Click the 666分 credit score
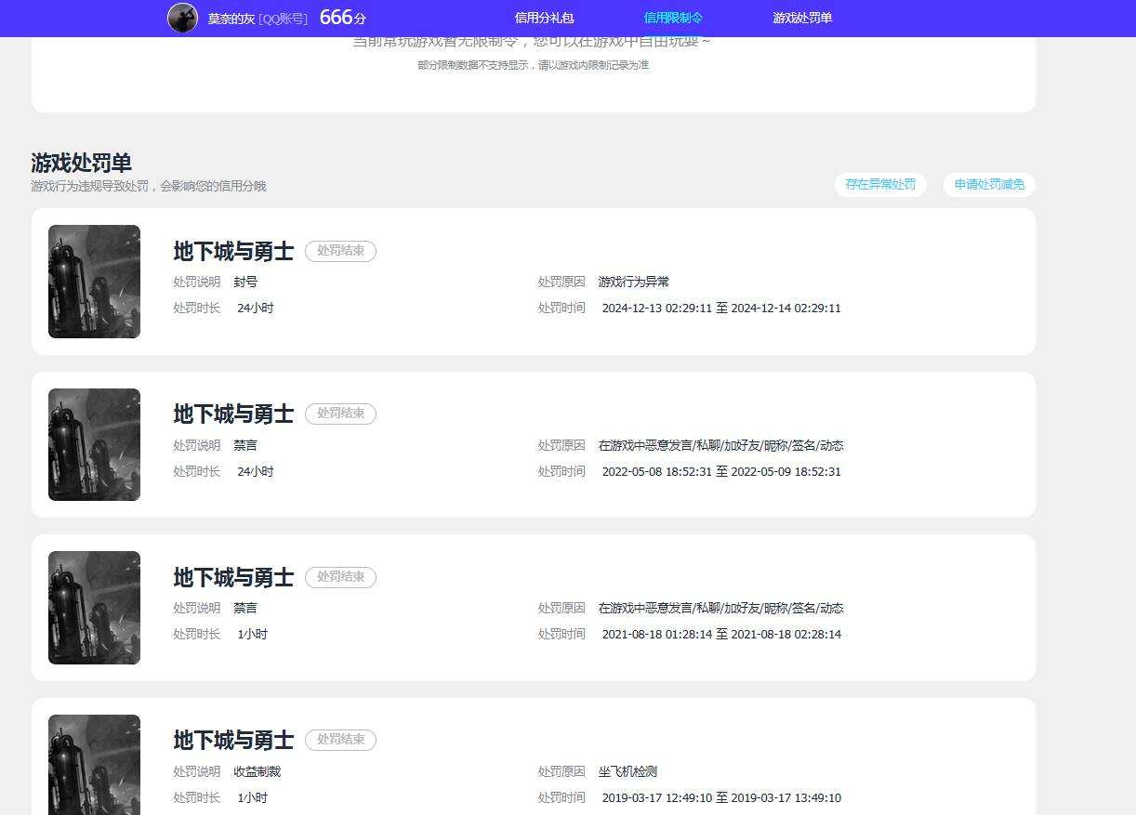The width and height of the screenshot is (1136, 815). tap(342, 18)
